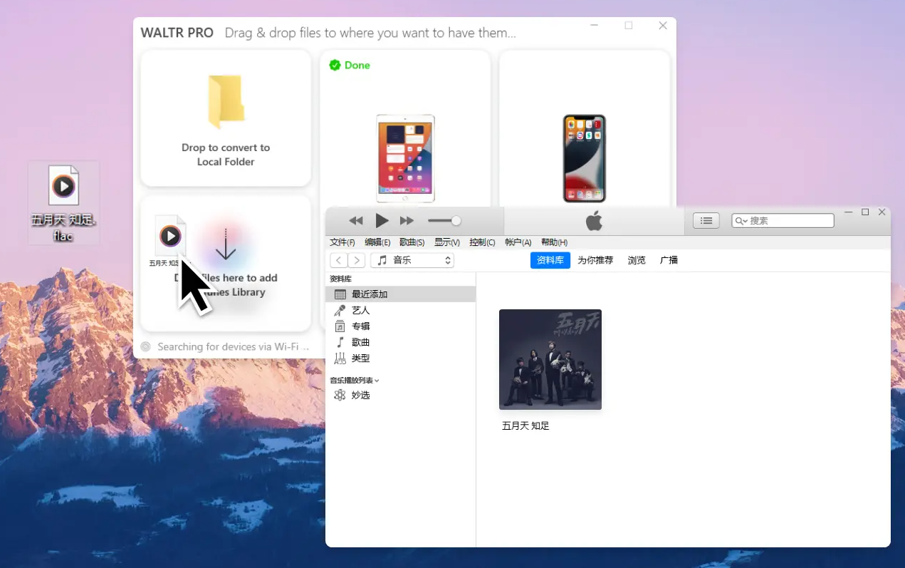The height and width of the screenshot is (568, 905).
Task: Switch to the 资料库 tab
Action: (x=550, y=260)
